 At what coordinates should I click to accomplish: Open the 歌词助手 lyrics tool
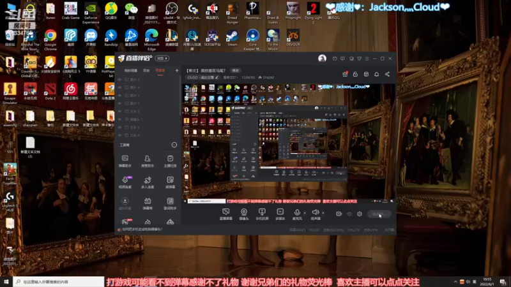pos(170,203)
